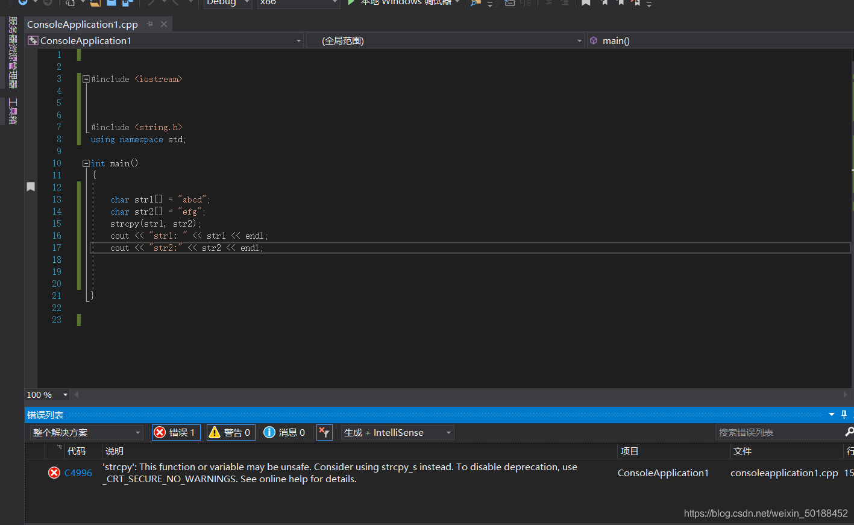Screen dimensions: 854x525
Task: Pin the 错误列表 panel
Action: [x=844, y=415]
